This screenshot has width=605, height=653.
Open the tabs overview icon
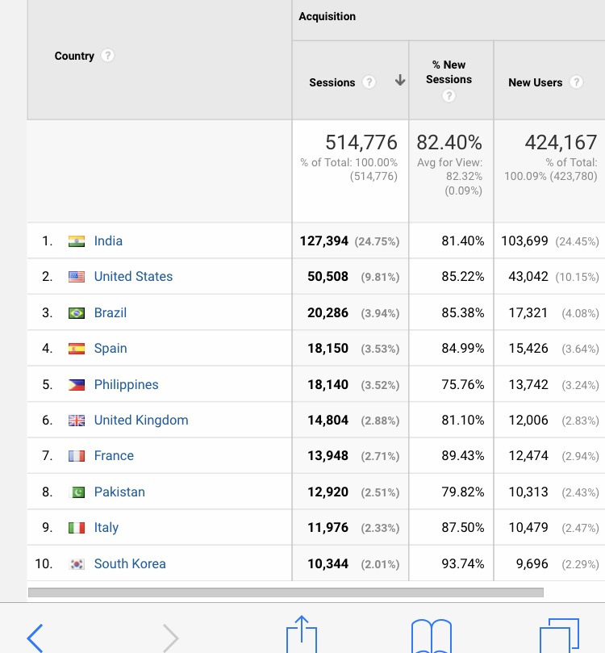pos(559,636)
